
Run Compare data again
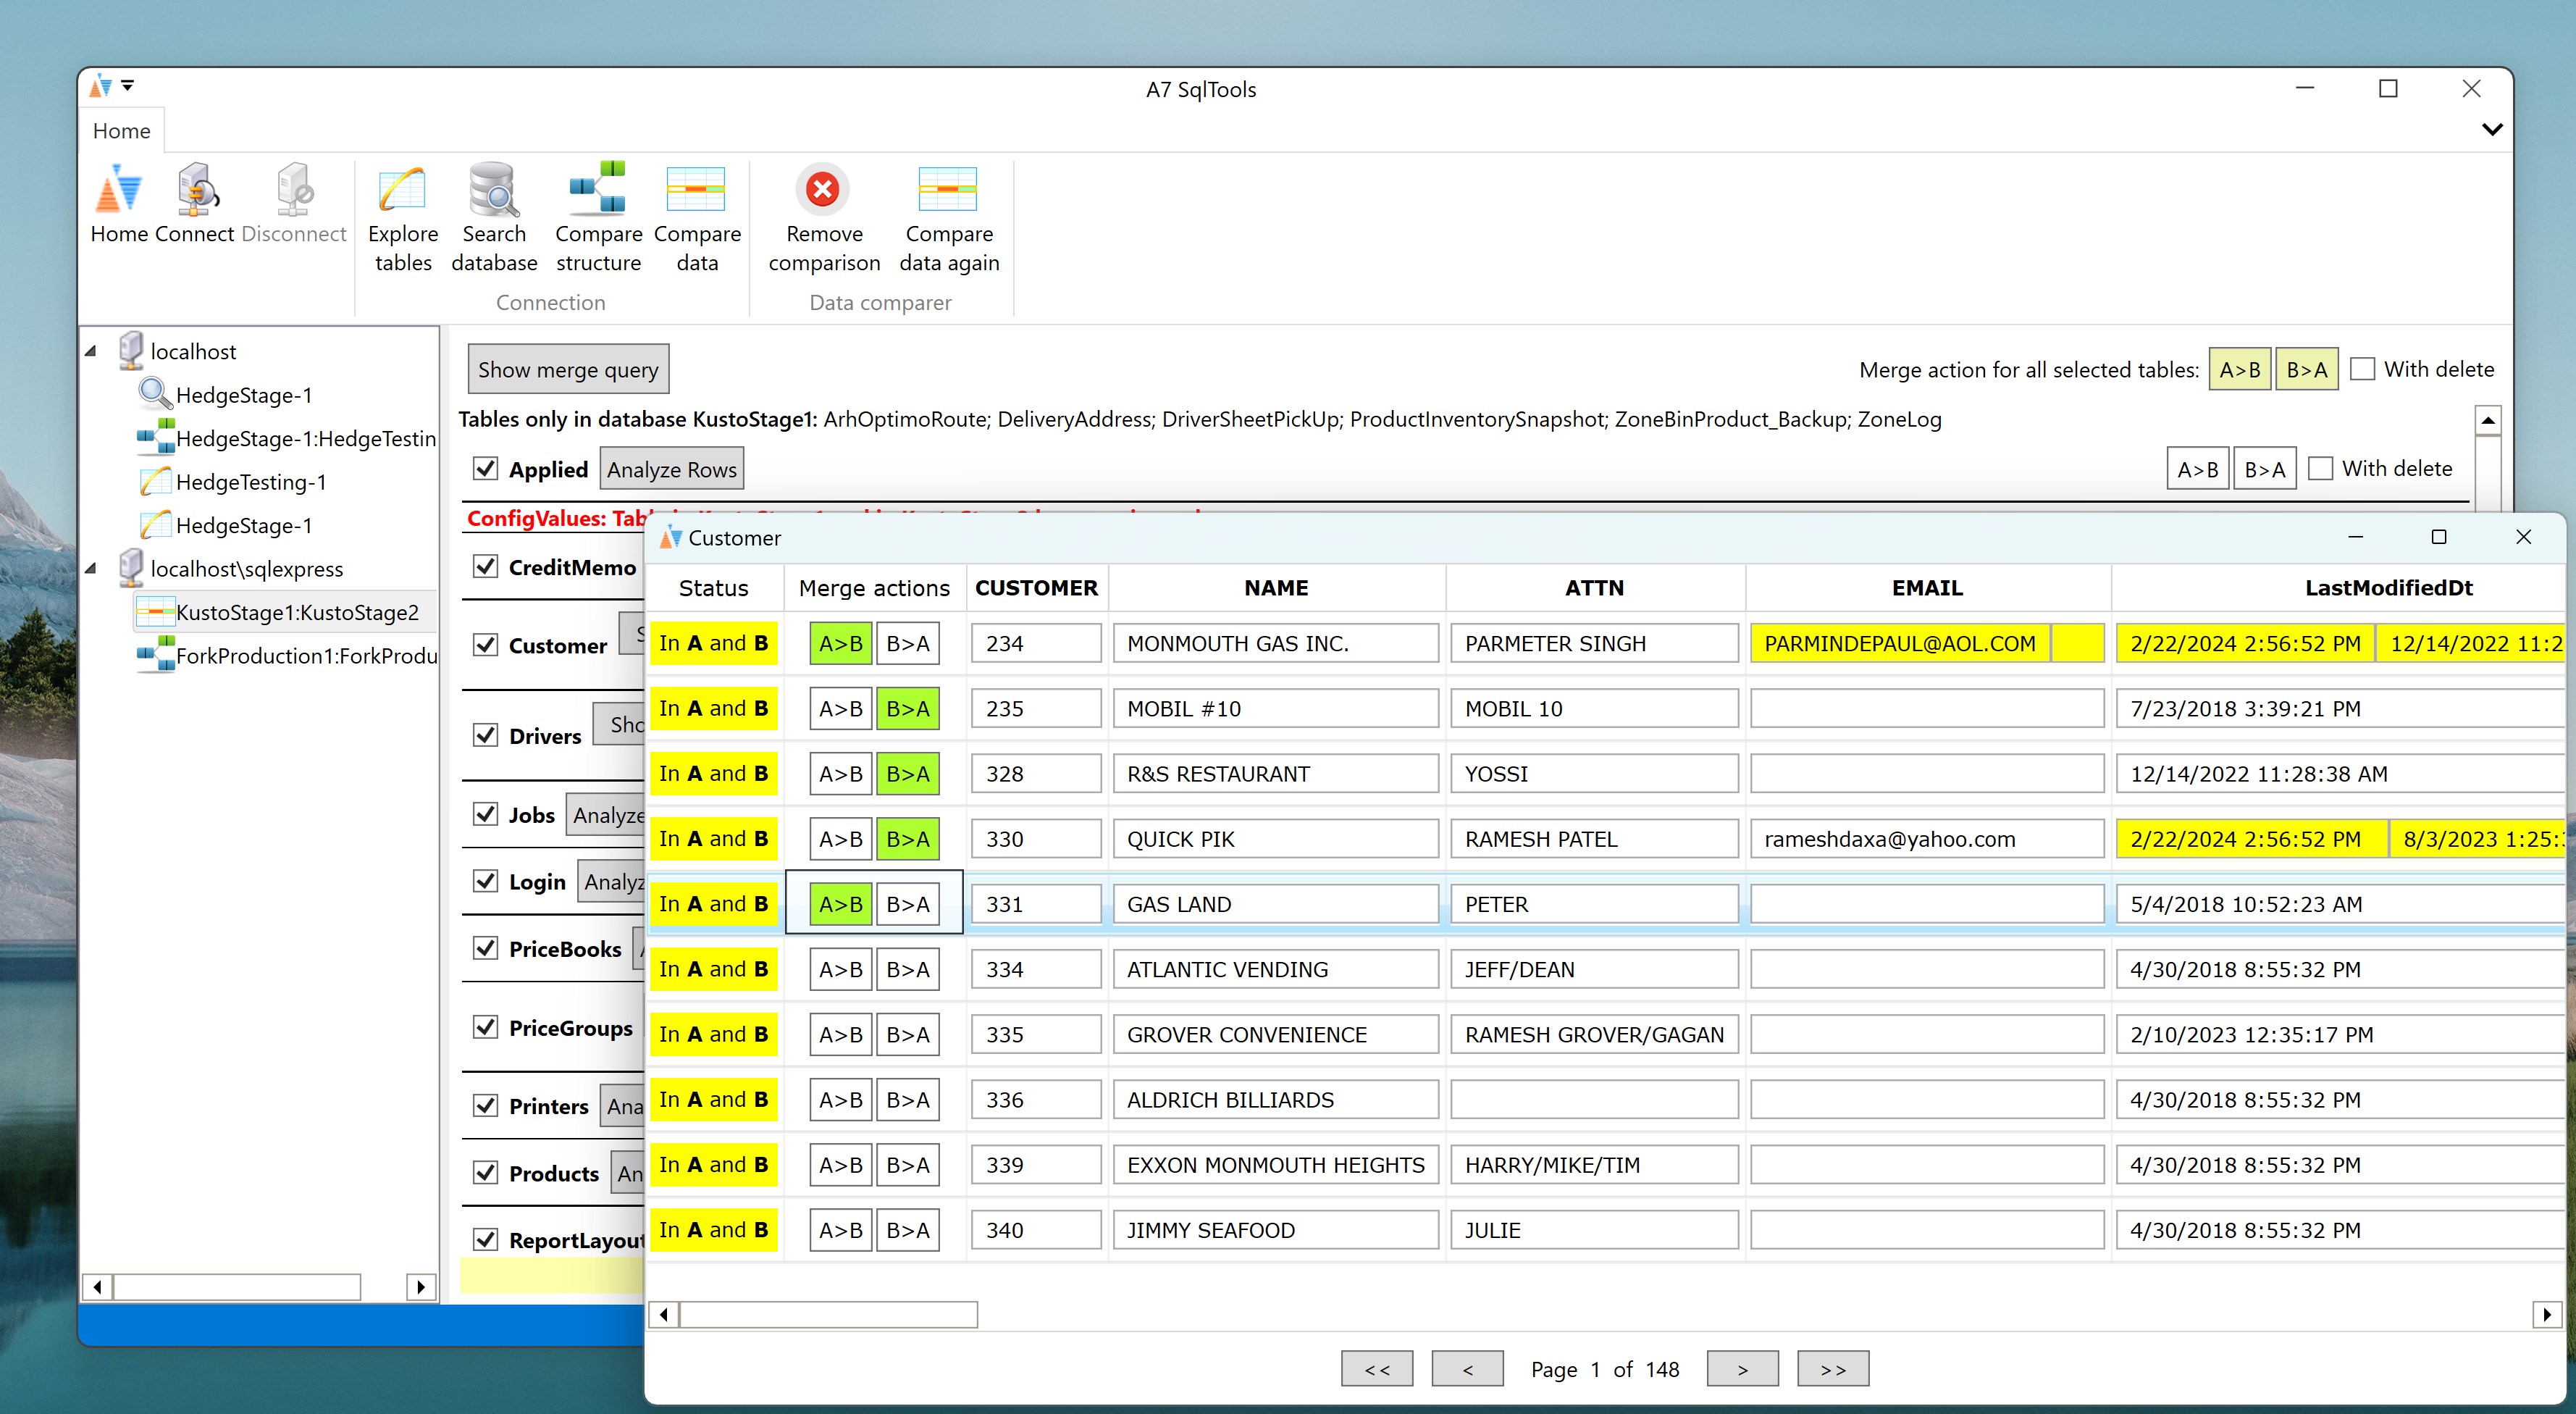point(948,191)
